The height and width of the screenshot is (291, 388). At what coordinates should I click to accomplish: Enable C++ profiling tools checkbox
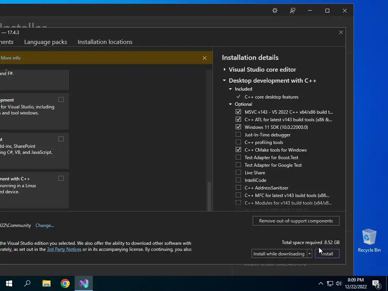[x=238, y=142]
